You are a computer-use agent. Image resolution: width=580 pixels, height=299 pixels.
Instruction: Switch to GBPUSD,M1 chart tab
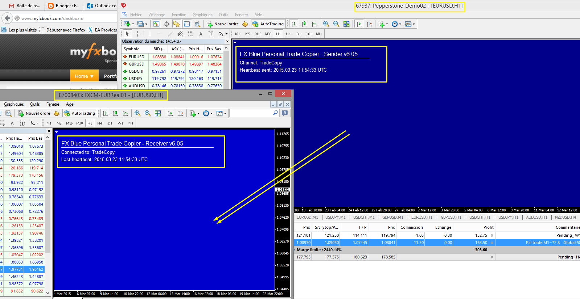pos(392,217)
